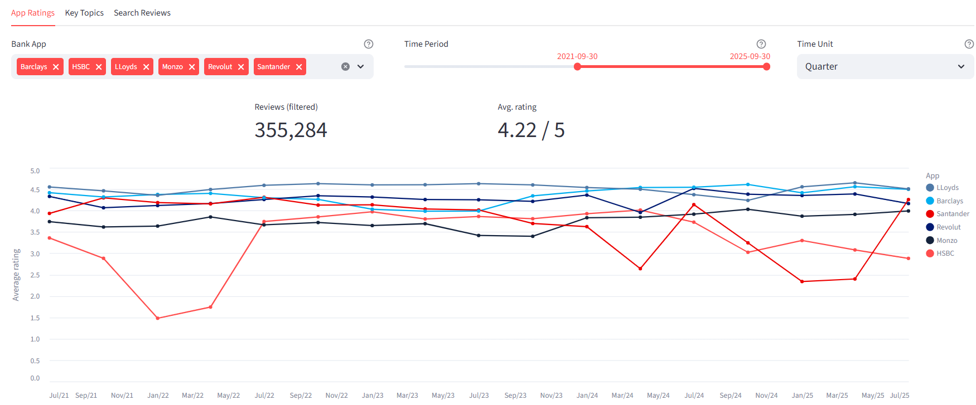Click the Time Unit help icon
The width and height of the screenshot is (976, 405).
pos(969,44)
